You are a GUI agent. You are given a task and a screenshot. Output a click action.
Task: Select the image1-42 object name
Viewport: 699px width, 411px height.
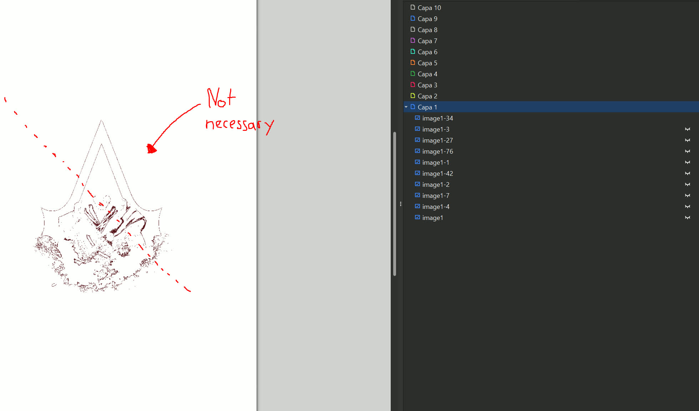point(438,173)
